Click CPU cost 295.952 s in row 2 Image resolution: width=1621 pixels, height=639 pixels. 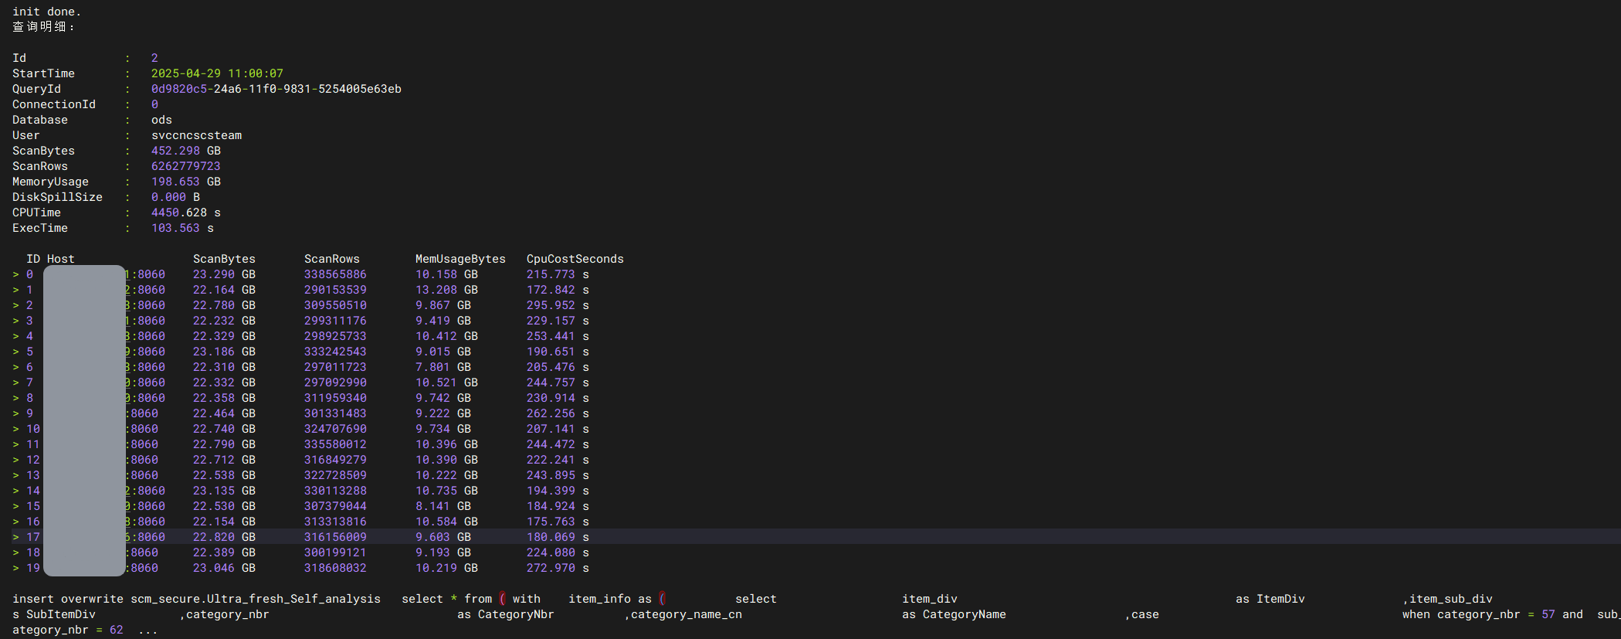coord(558,305)
